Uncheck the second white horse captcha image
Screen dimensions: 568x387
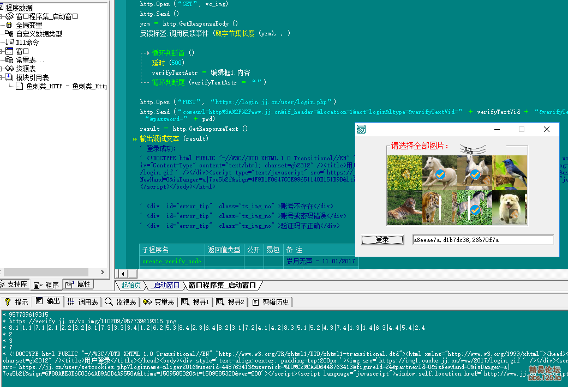pyautogui.click(x=475, y=173)
